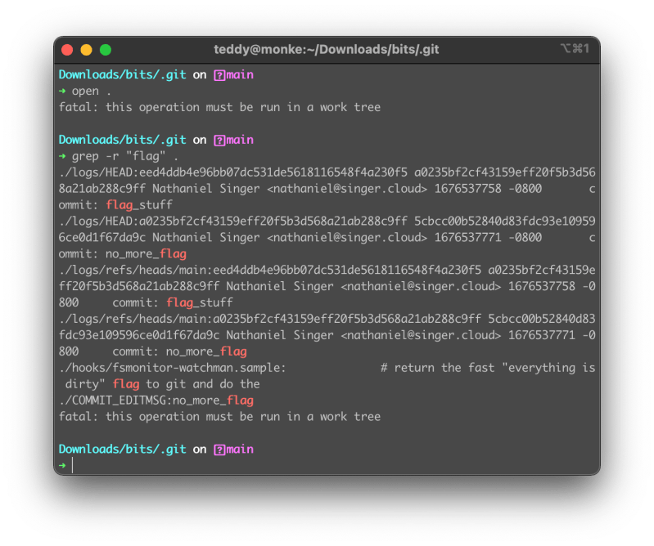Screen dimensions: 654x546
Task: Click './logs/refs/heads/main:' path in first refs entry
Action: [x=136, y=271]
